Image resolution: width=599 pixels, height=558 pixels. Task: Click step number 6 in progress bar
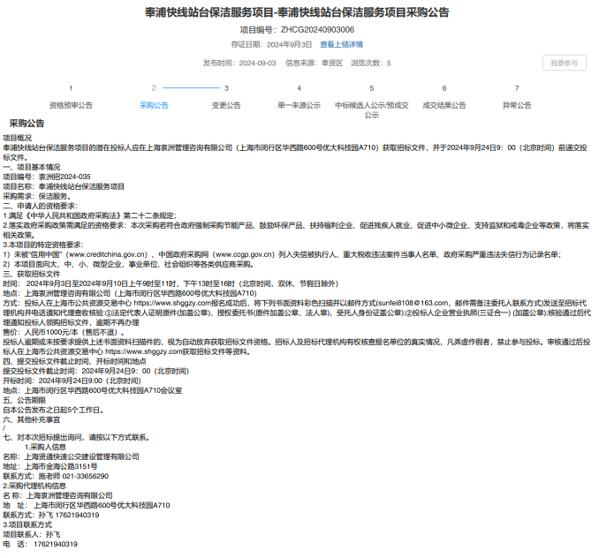(x=444, y=88)
